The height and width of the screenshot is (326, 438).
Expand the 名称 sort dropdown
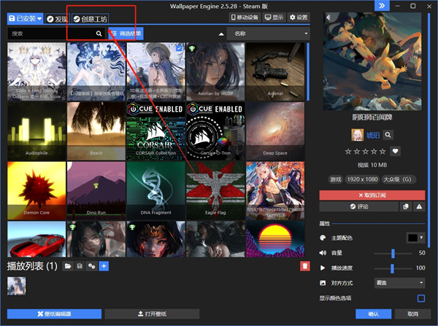point(269,34)
